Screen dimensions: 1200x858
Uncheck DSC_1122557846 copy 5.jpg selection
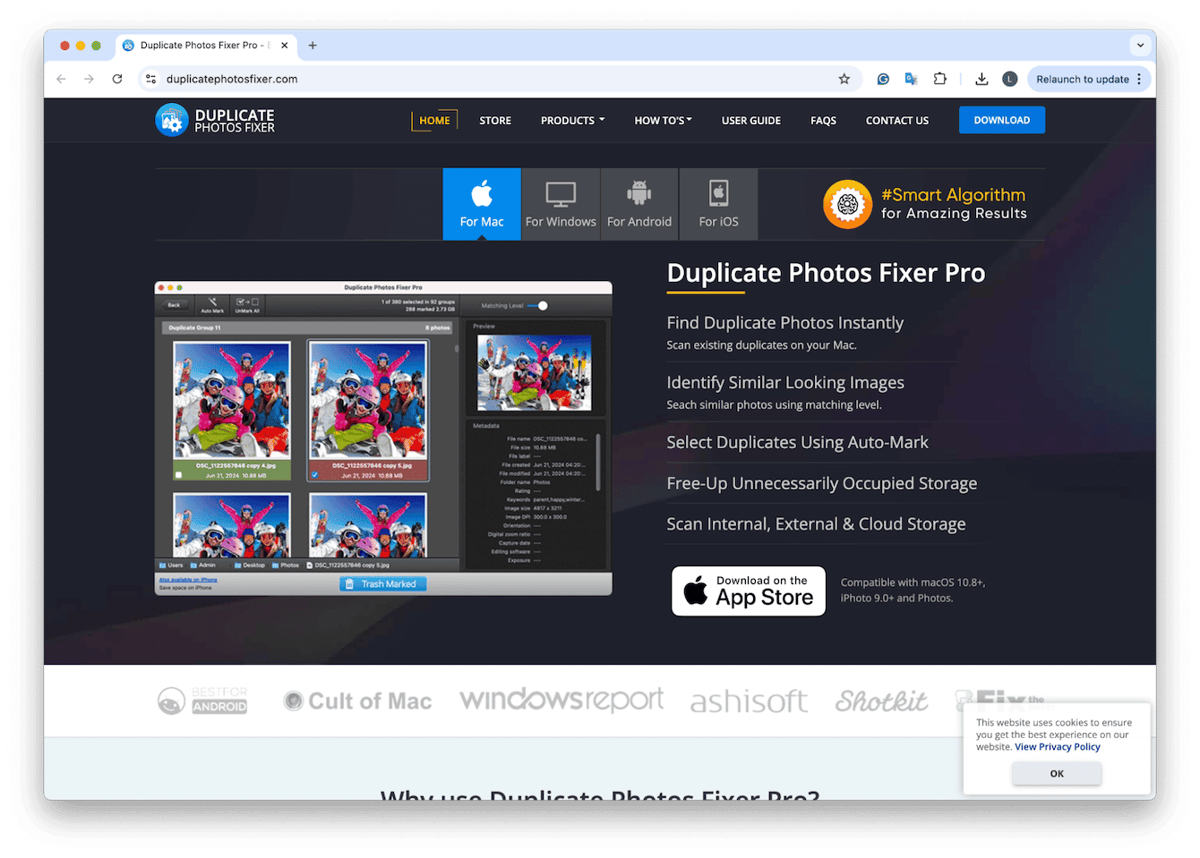tap(315, 475)
